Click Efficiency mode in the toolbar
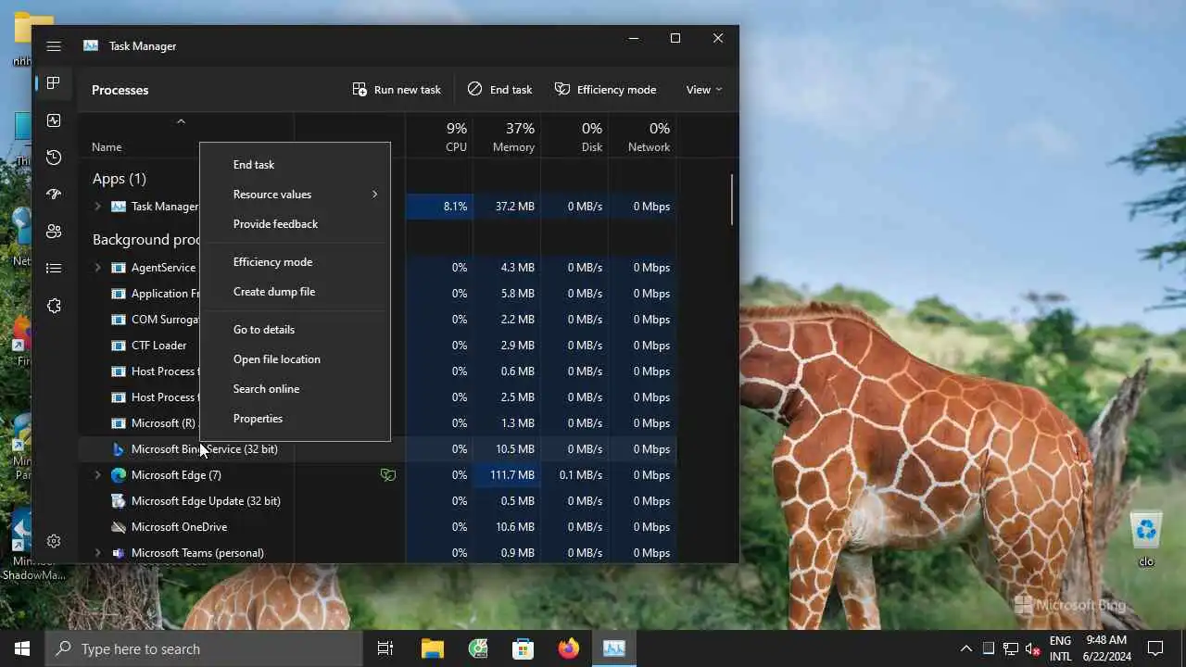The height and width of the screenshot is (667, 1186). (x=605, y=90)
